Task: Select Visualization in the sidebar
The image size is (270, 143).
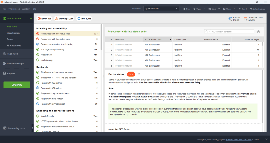Action: click(13, 33)
